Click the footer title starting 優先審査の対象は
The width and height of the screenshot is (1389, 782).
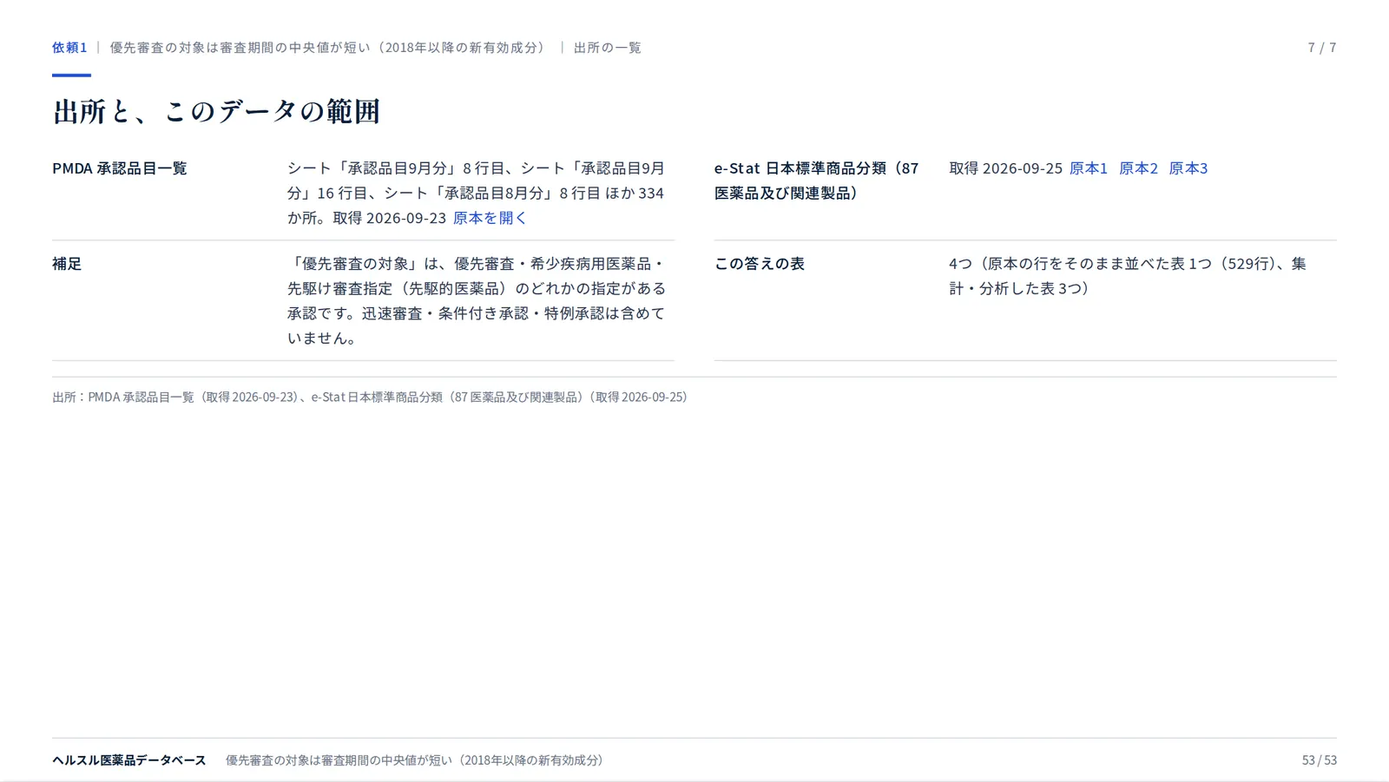414,760
